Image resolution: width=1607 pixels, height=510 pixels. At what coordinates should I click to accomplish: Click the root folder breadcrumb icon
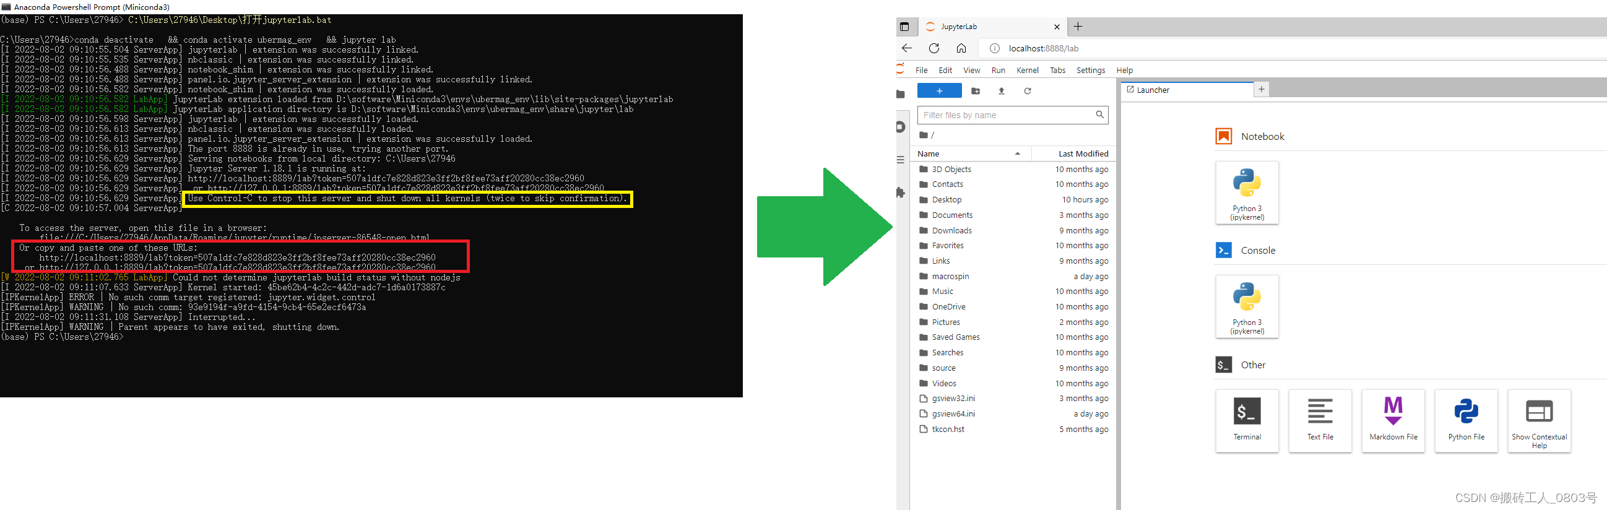923,136
